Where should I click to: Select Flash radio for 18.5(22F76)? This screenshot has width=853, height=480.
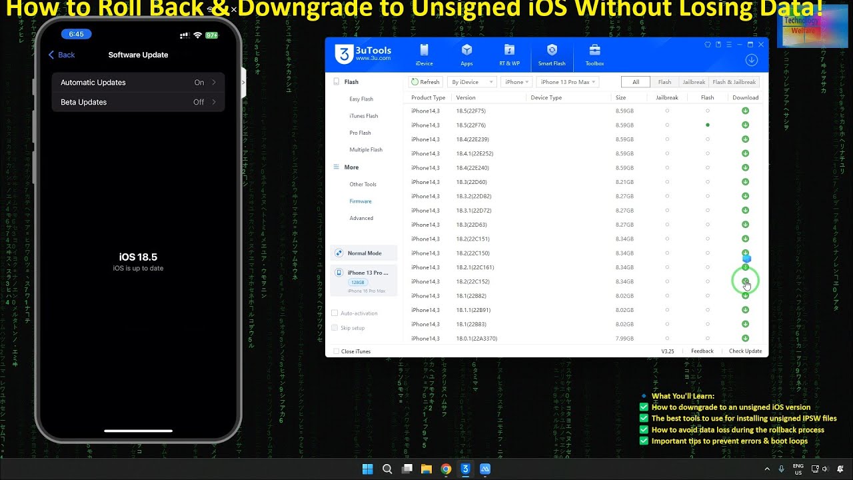pyautogui.click(x=708, y=125)
